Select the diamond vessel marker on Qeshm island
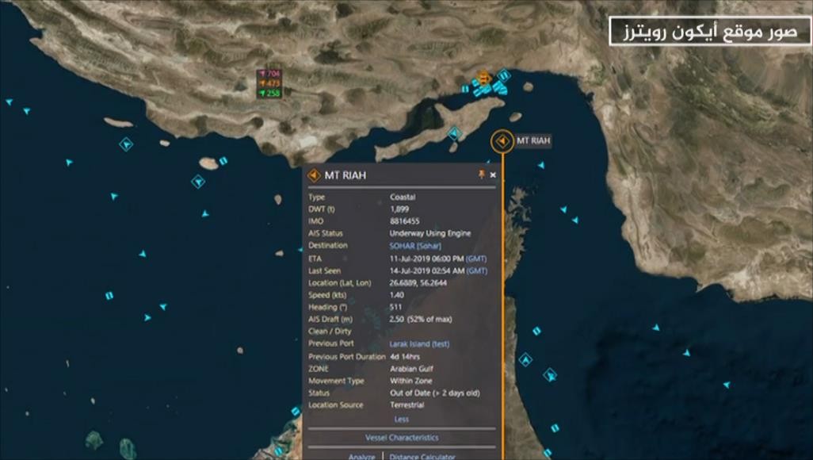813x460 pixels. [x=454, y=134]
